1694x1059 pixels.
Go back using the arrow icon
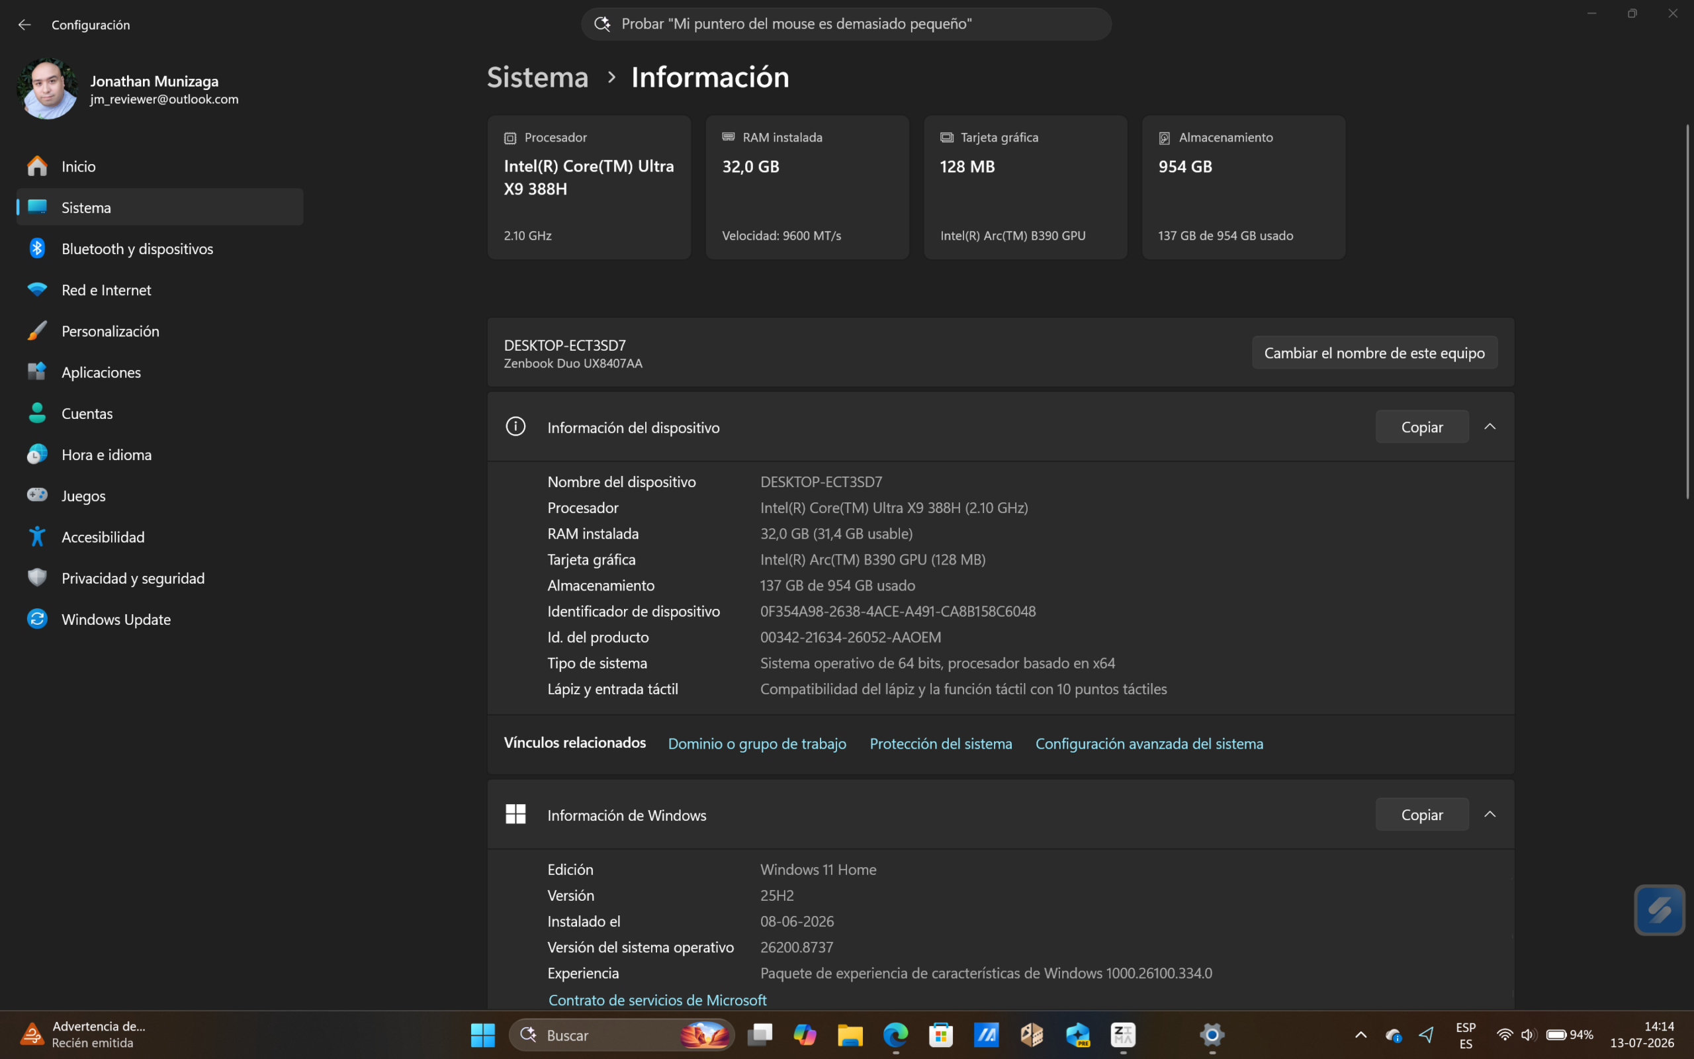click(x=24, y=24)
